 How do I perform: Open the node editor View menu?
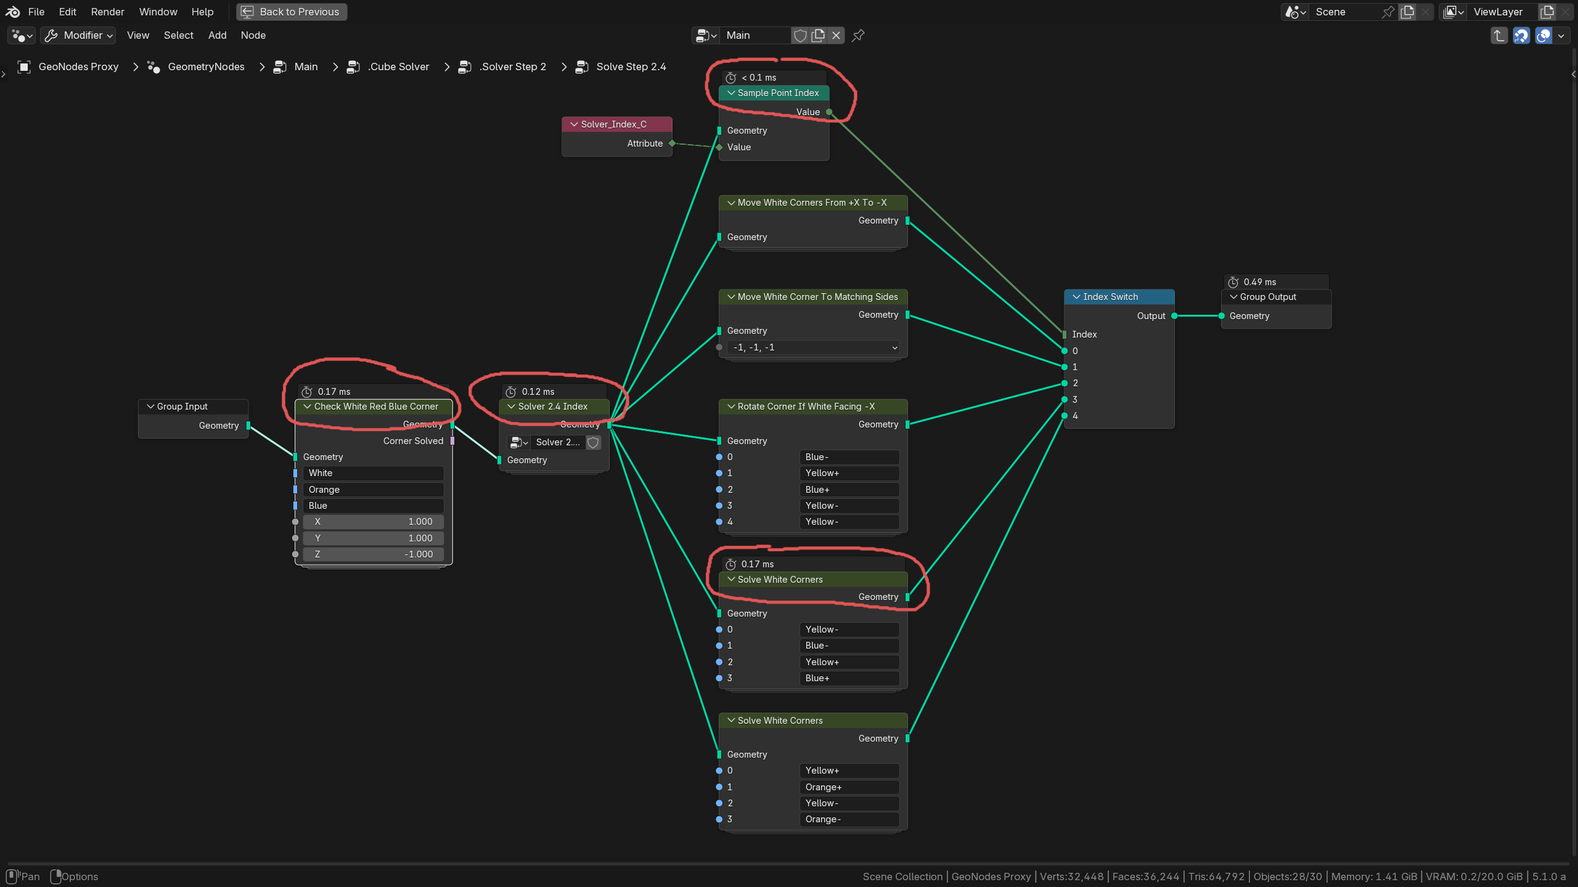click(138, 36)
